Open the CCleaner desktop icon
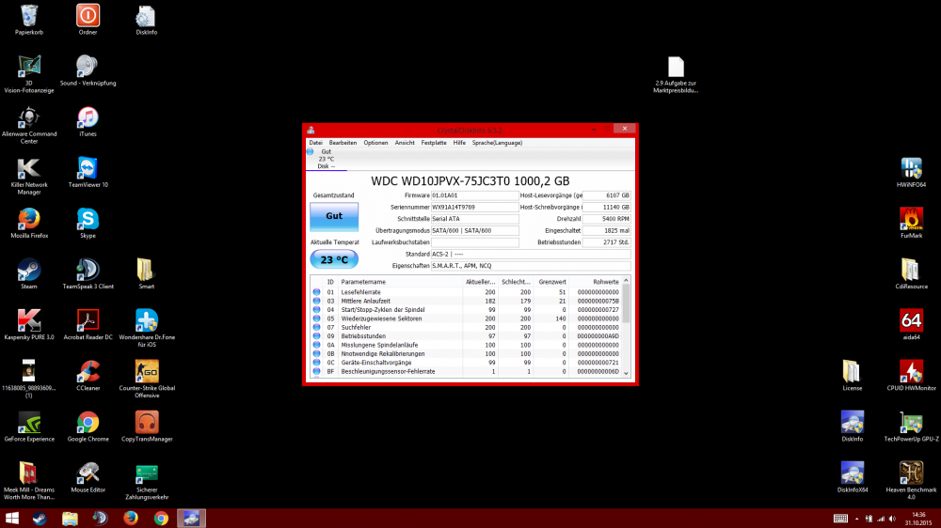This screenshot has width=941, height=528. click(x=88, y=371)
